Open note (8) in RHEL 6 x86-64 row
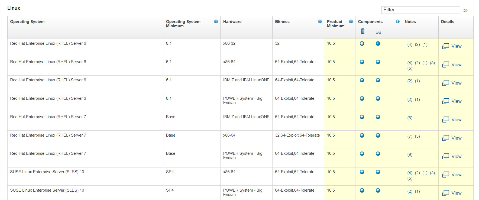The width and height of the screenshot is (479, 200). 433,63
